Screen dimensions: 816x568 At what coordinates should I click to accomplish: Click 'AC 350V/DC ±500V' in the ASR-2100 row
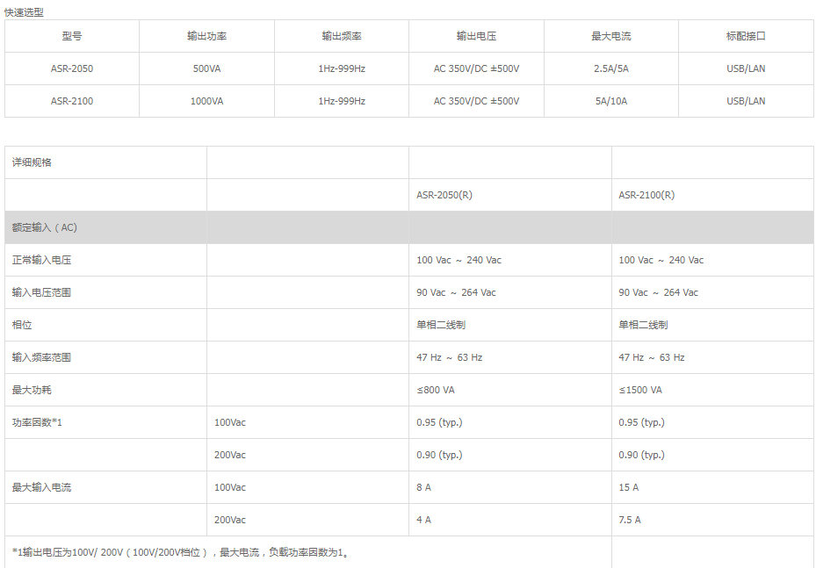tap(476, 101)
